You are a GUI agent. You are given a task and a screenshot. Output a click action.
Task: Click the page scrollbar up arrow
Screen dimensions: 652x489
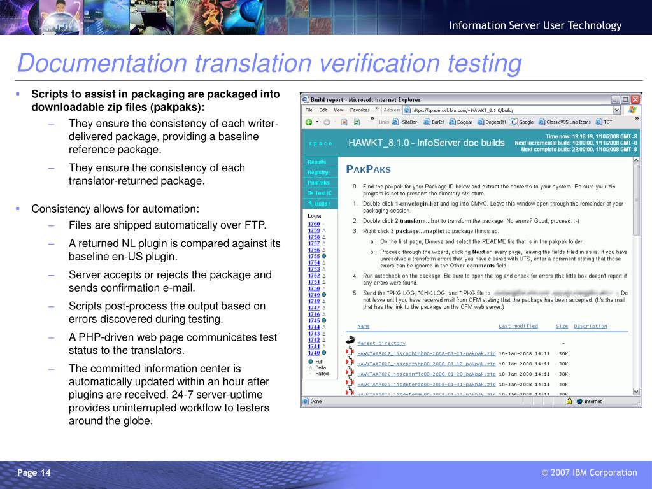(636, 161)
